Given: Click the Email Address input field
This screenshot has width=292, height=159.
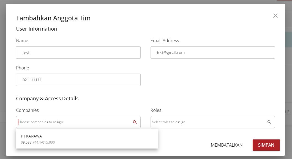Looking at the screenshot, I should pyautogui.click(x=212, y=52).
